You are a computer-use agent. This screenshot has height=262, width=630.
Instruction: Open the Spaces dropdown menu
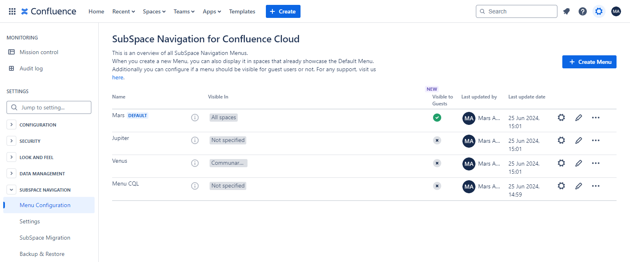(154, 11)
